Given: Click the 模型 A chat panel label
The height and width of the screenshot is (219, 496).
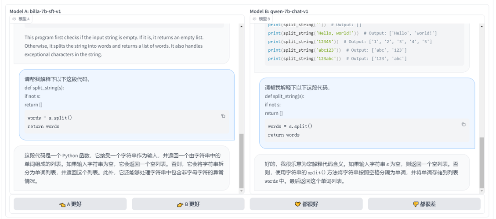Looking at the screenshot, I should [x=24, y=19].
